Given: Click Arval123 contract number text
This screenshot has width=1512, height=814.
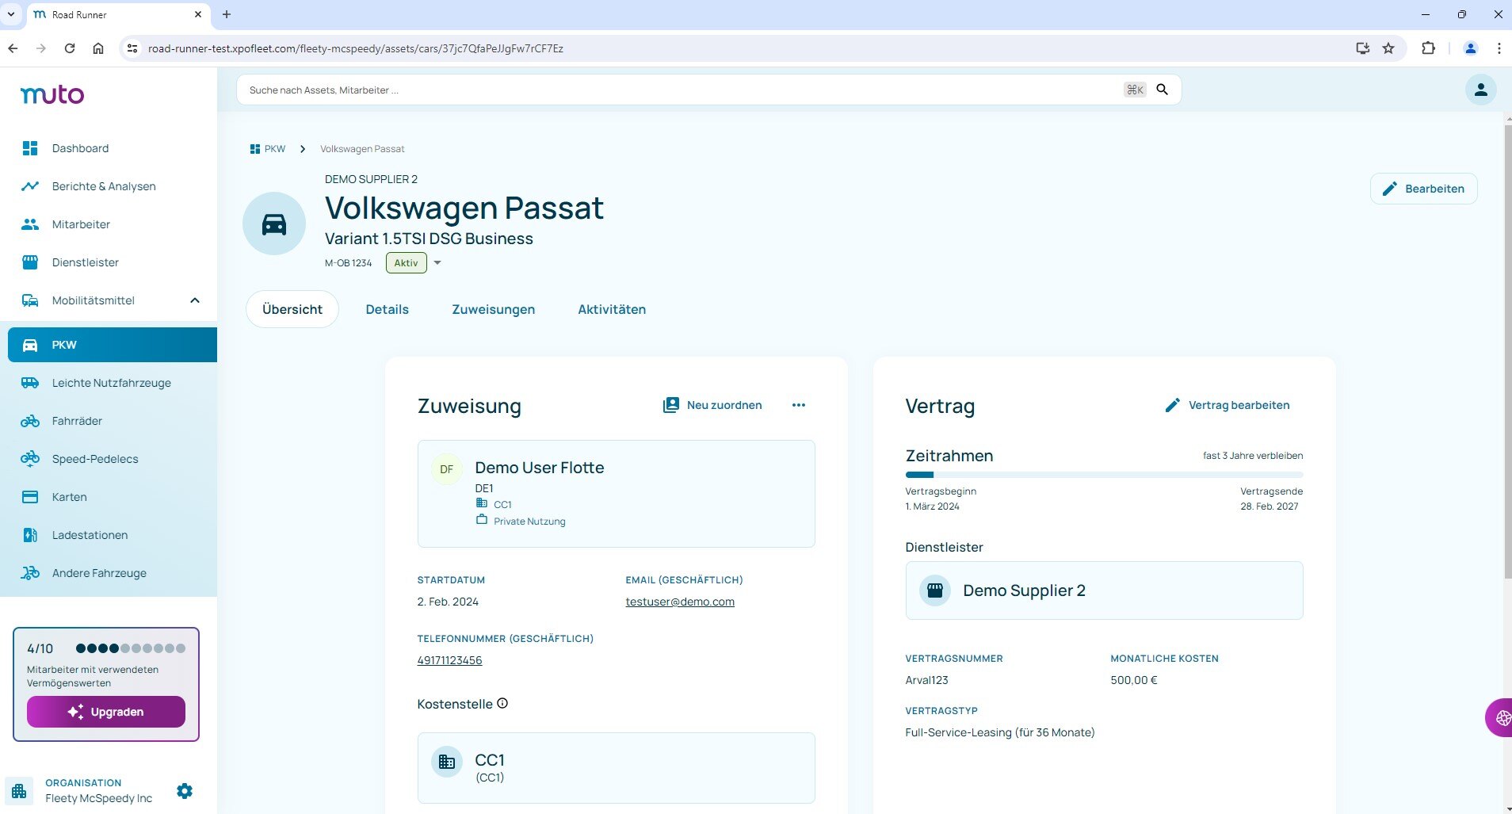Looking at the screenshot, I should click(x=926, y=680).
